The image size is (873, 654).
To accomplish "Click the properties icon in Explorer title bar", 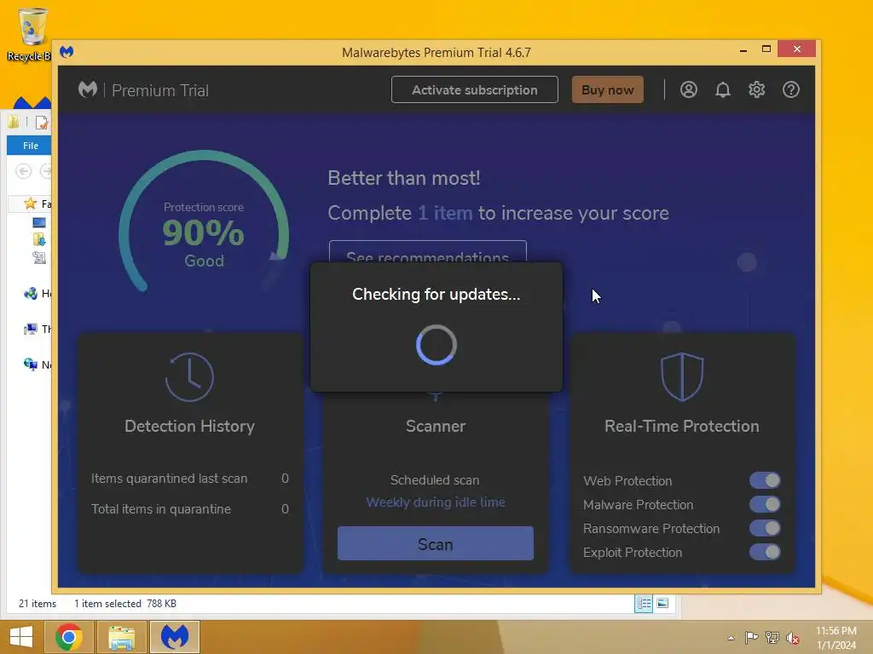I will pyautogui.click(x=43, y=122).
